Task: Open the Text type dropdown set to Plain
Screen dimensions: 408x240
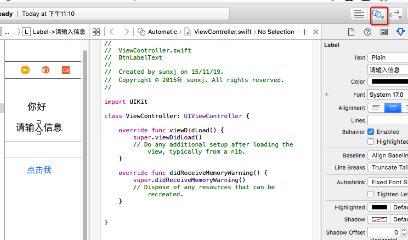Action: pos(388,57)
